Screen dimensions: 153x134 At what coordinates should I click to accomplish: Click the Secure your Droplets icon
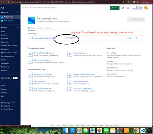(70, 83)
